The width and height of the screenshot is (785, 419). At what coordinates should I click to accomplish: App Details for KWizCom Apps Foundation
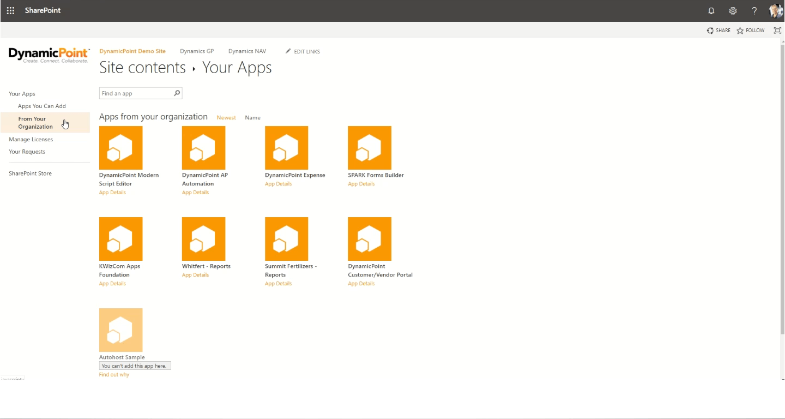point(112,284)
